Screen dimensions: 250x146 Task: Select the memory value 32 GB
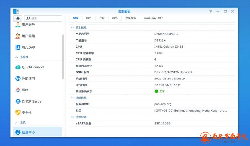pos(159,66)
